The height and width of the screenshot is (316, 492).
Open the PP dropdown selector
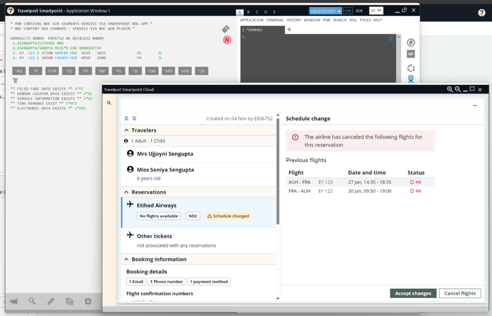coord(376,11)
